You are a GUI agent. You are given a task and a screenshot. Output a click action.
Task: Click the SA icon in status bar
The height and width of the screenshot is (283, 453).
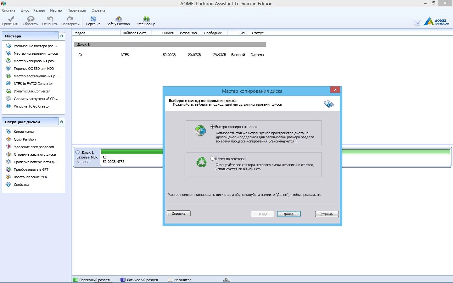(226, 280)
